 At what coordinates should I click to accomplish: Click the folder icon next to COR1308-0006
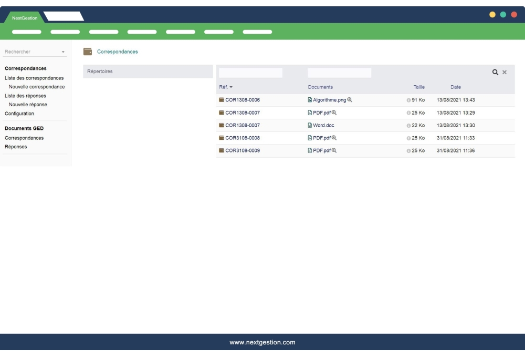(221, 99)
